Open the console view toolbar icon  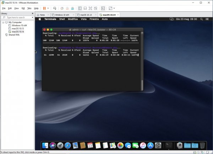click(x=103, y=8)
